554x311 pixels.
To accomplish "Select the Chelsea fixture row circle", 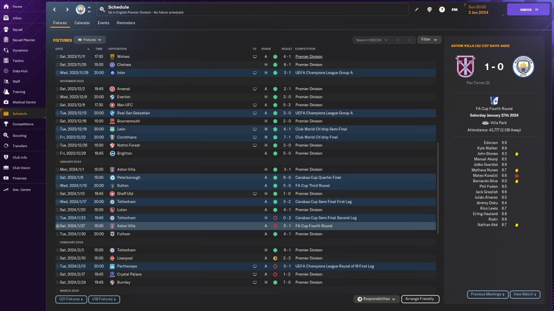I will click(58, 65).
